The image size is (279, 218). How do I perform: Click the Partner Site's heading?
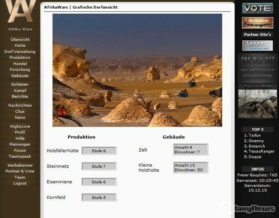(258, 35)
